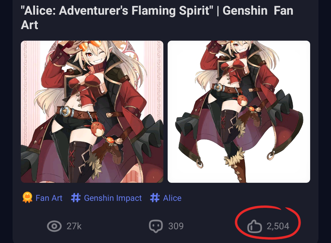Open the Genshin Impact topic tag
Viewport: 331px width, 243px height.
pos(113,198)
